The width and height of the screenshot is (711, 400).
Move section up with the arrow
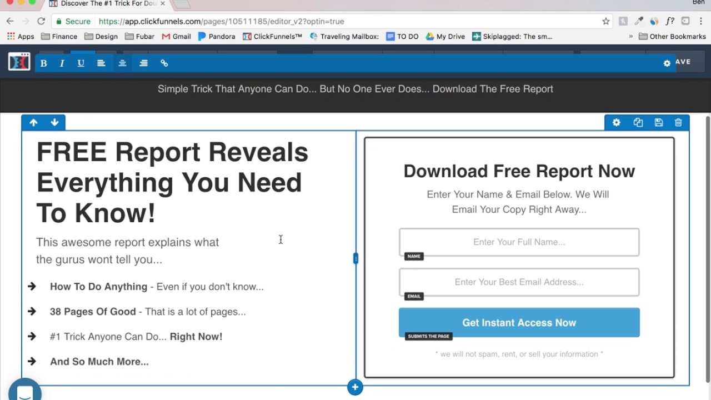33,123
